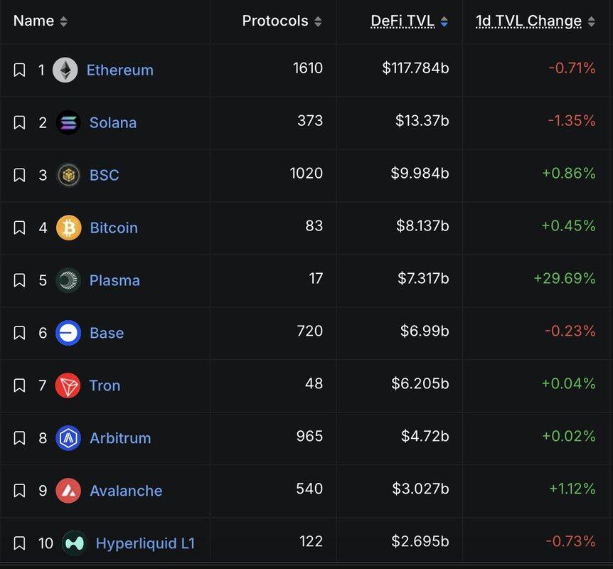Sort by Protocols column arrows
Viewport: 613px width, 569px height.
click(318, 21)
